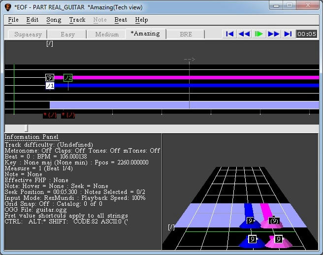Switch to the Easy difficulty tab
The image size is (323, 255).
67,34
